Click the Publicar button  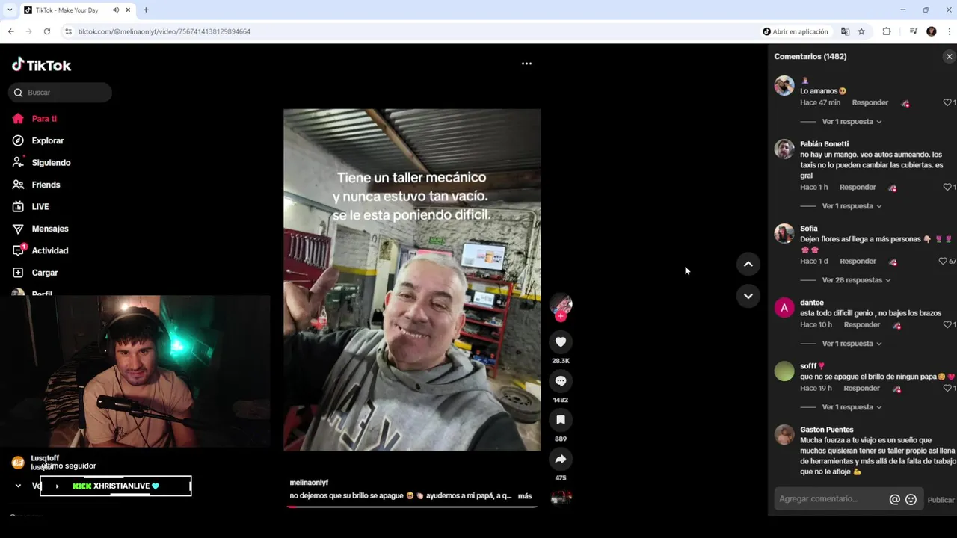click(941, 500)
